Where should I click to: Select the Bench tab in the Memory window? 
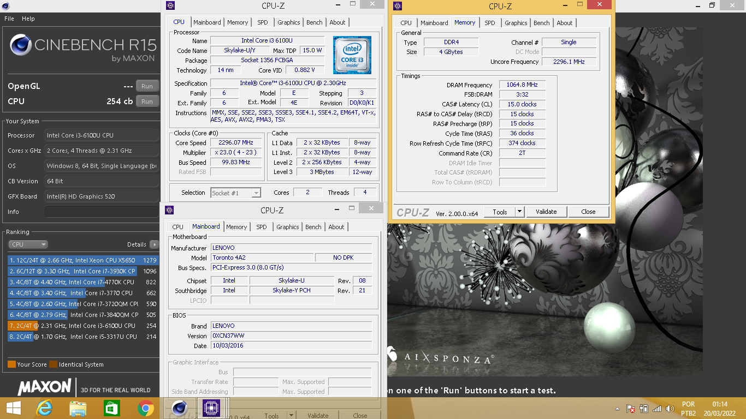542,23
